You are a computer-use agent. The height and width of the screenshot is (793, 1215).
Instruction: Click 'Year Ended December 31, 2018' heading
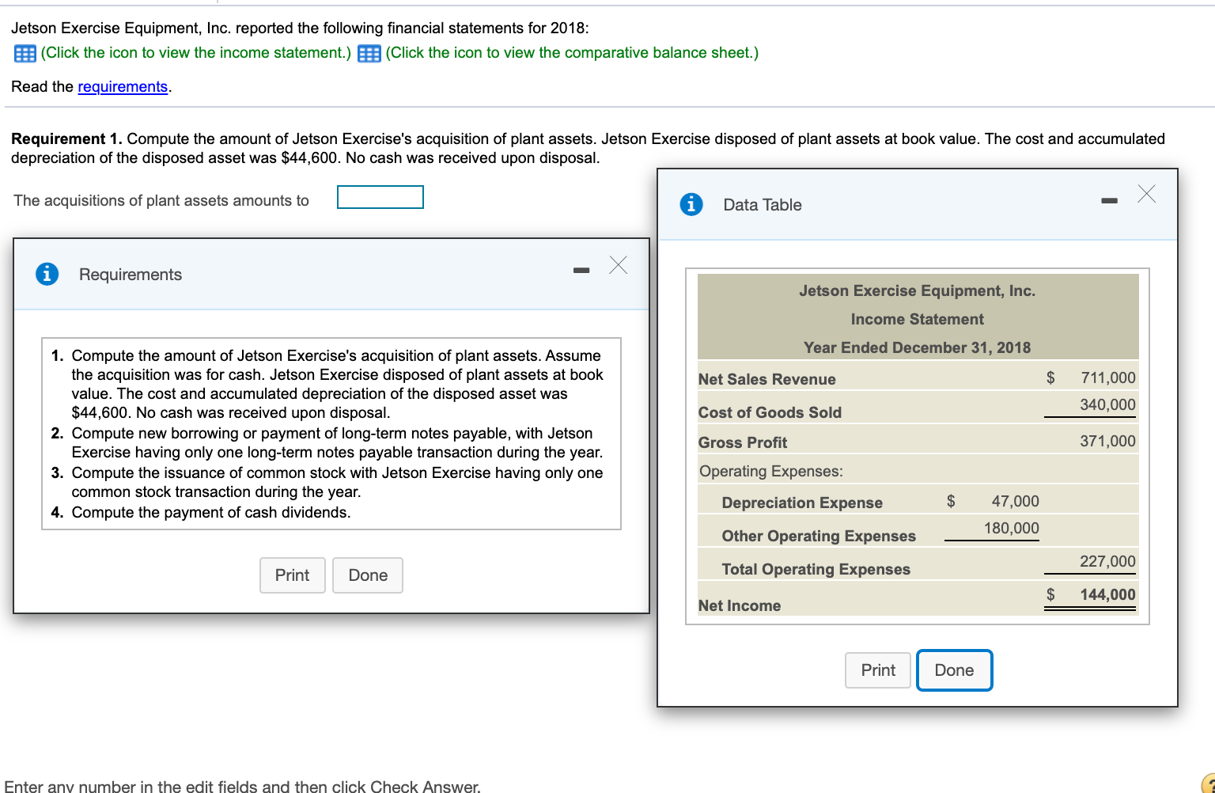tap(918, 348)
